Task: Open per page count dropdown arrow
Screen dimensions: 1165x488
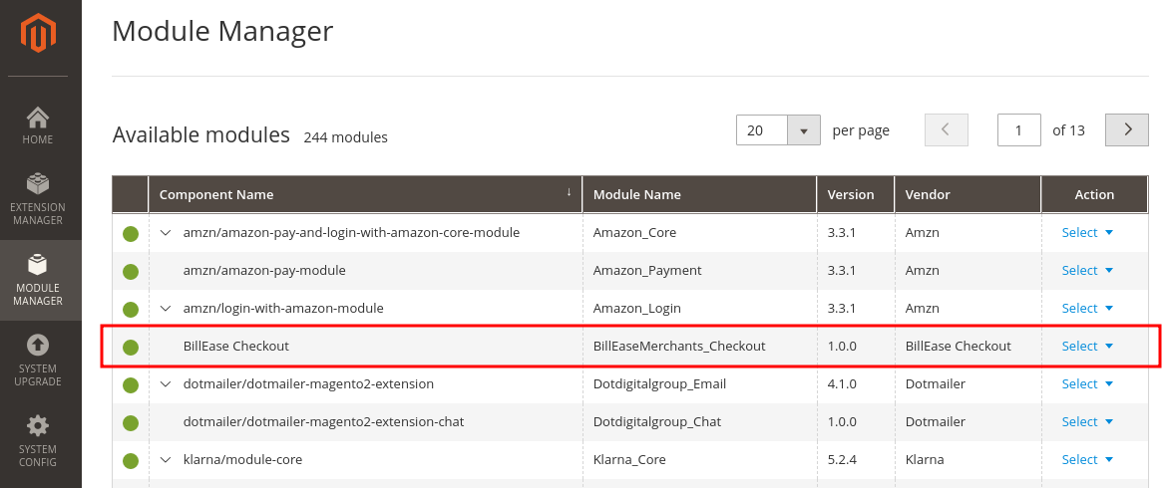Action: (803, 130)
